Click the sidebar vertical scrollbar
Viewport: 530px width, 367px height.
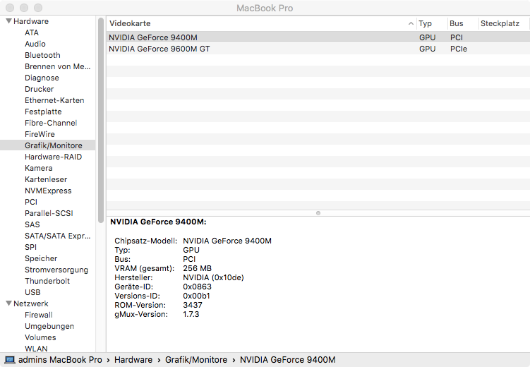coord(101,120)
